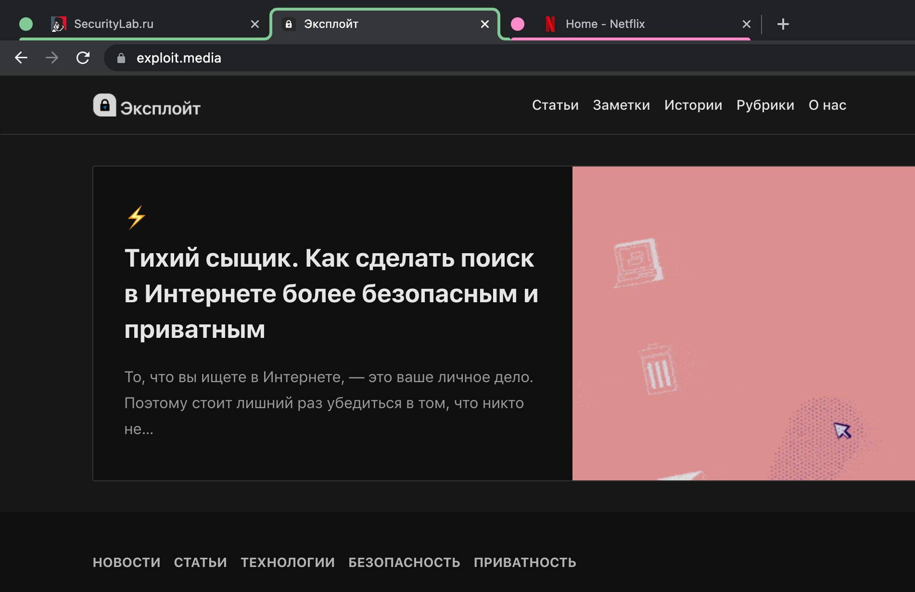This screenshot has width=915, height=592.
Task: Click the browser forward arrow button
Action: pyautogui.click(x=52, y=58)
